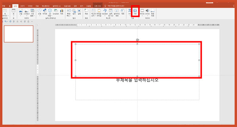Open the Transitions ribbon tab
The image size is (237, 127).
coord(37,6)
